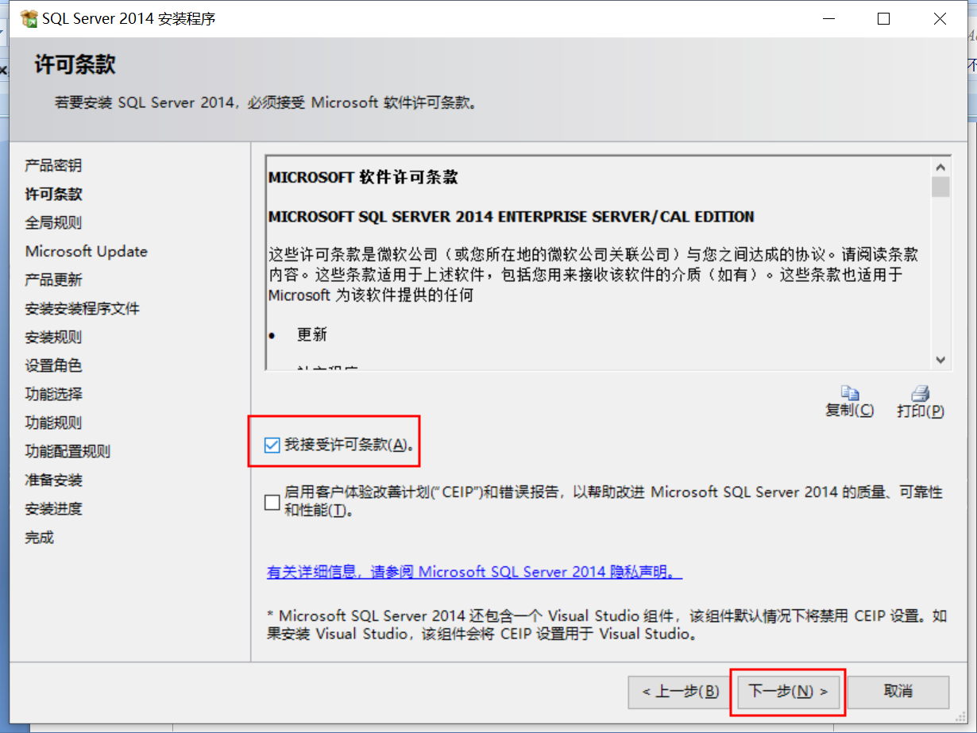Click the license text scrollbar thumb
The height and width of the screenshot is (733, 977).
941,187
